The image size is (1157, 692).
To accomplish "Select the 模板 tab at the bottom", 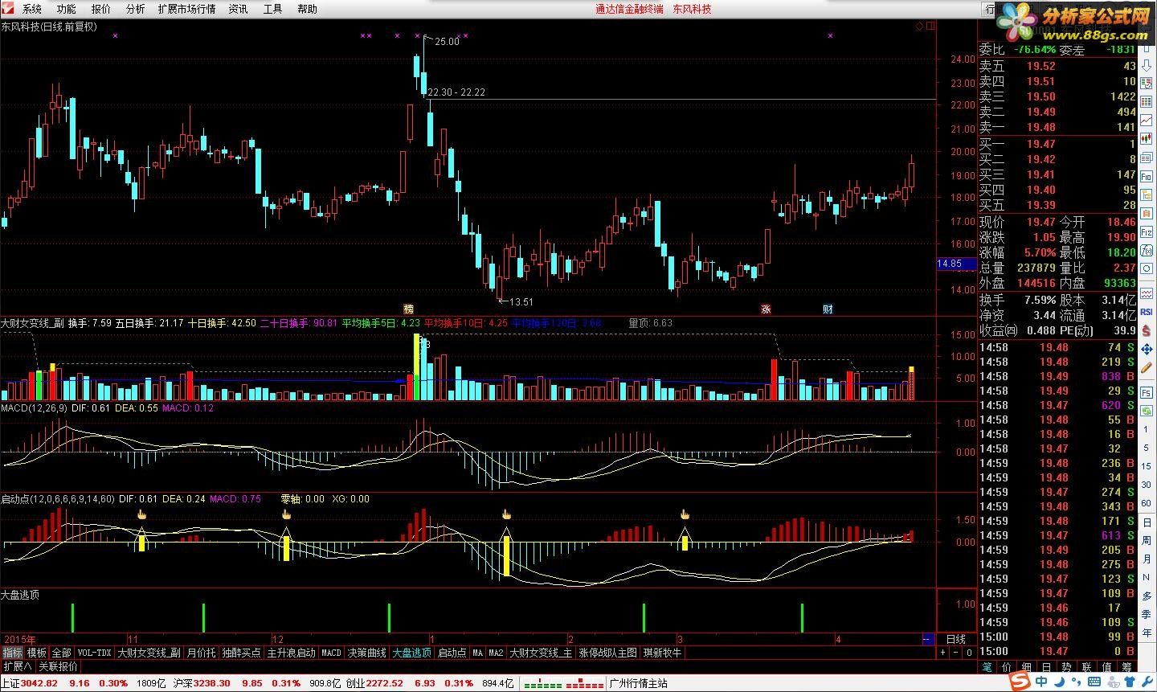I will (37, 653).
